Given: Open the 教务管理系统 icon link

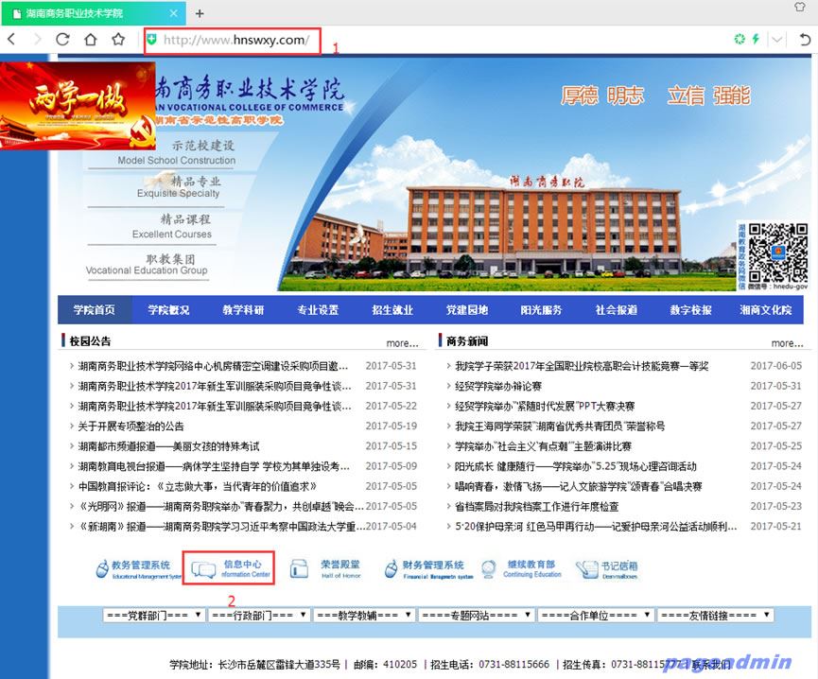Looking at the screenshot, I should pyautogui.click(x=138, y=568).
